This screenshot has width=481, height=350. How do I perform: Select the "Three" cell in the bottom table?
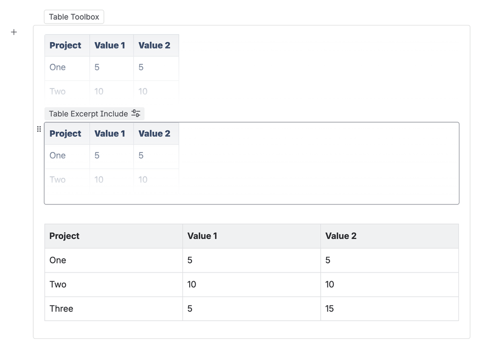tap(62, 309)
